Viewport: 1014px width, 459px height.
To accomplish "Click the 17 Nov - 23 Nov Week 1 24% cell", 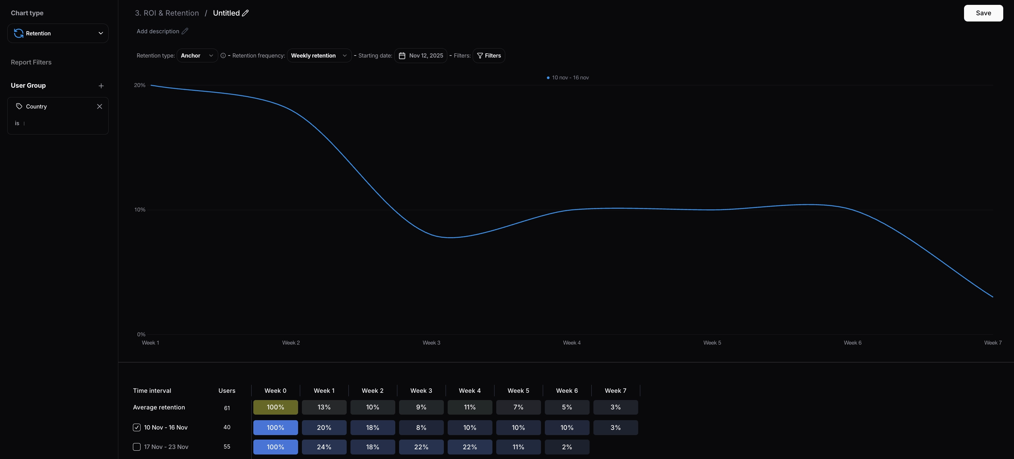I will coord(324,447).
